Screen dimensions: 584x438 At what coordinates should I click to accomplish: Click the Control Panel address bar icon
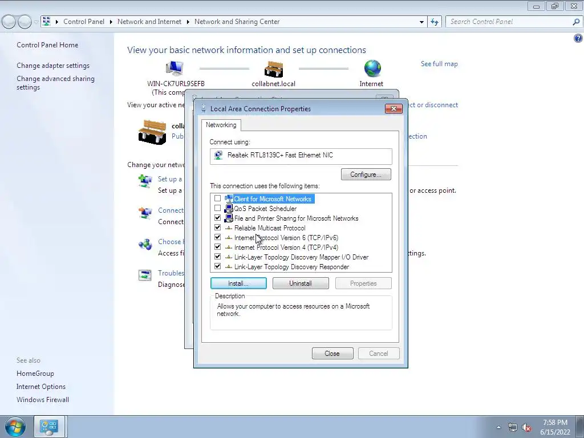(x=47, y=21)
